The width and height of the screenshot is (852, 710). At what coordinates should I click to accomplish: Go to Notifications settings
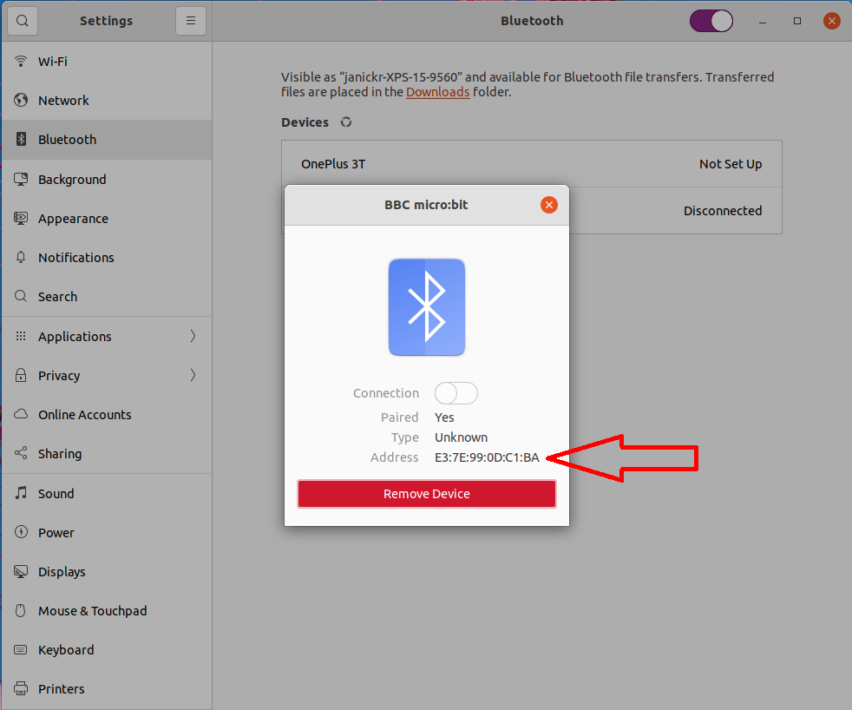tap(107, 258)
